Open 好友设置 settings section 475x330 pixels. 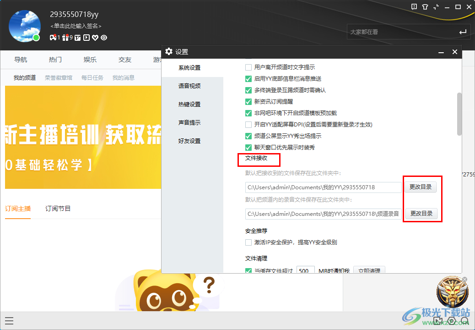click(x=189, y=141)
